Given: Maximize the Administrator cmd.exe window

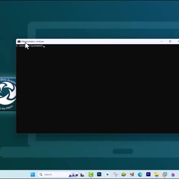Looking at the screenshot, I should click(170, 41).
